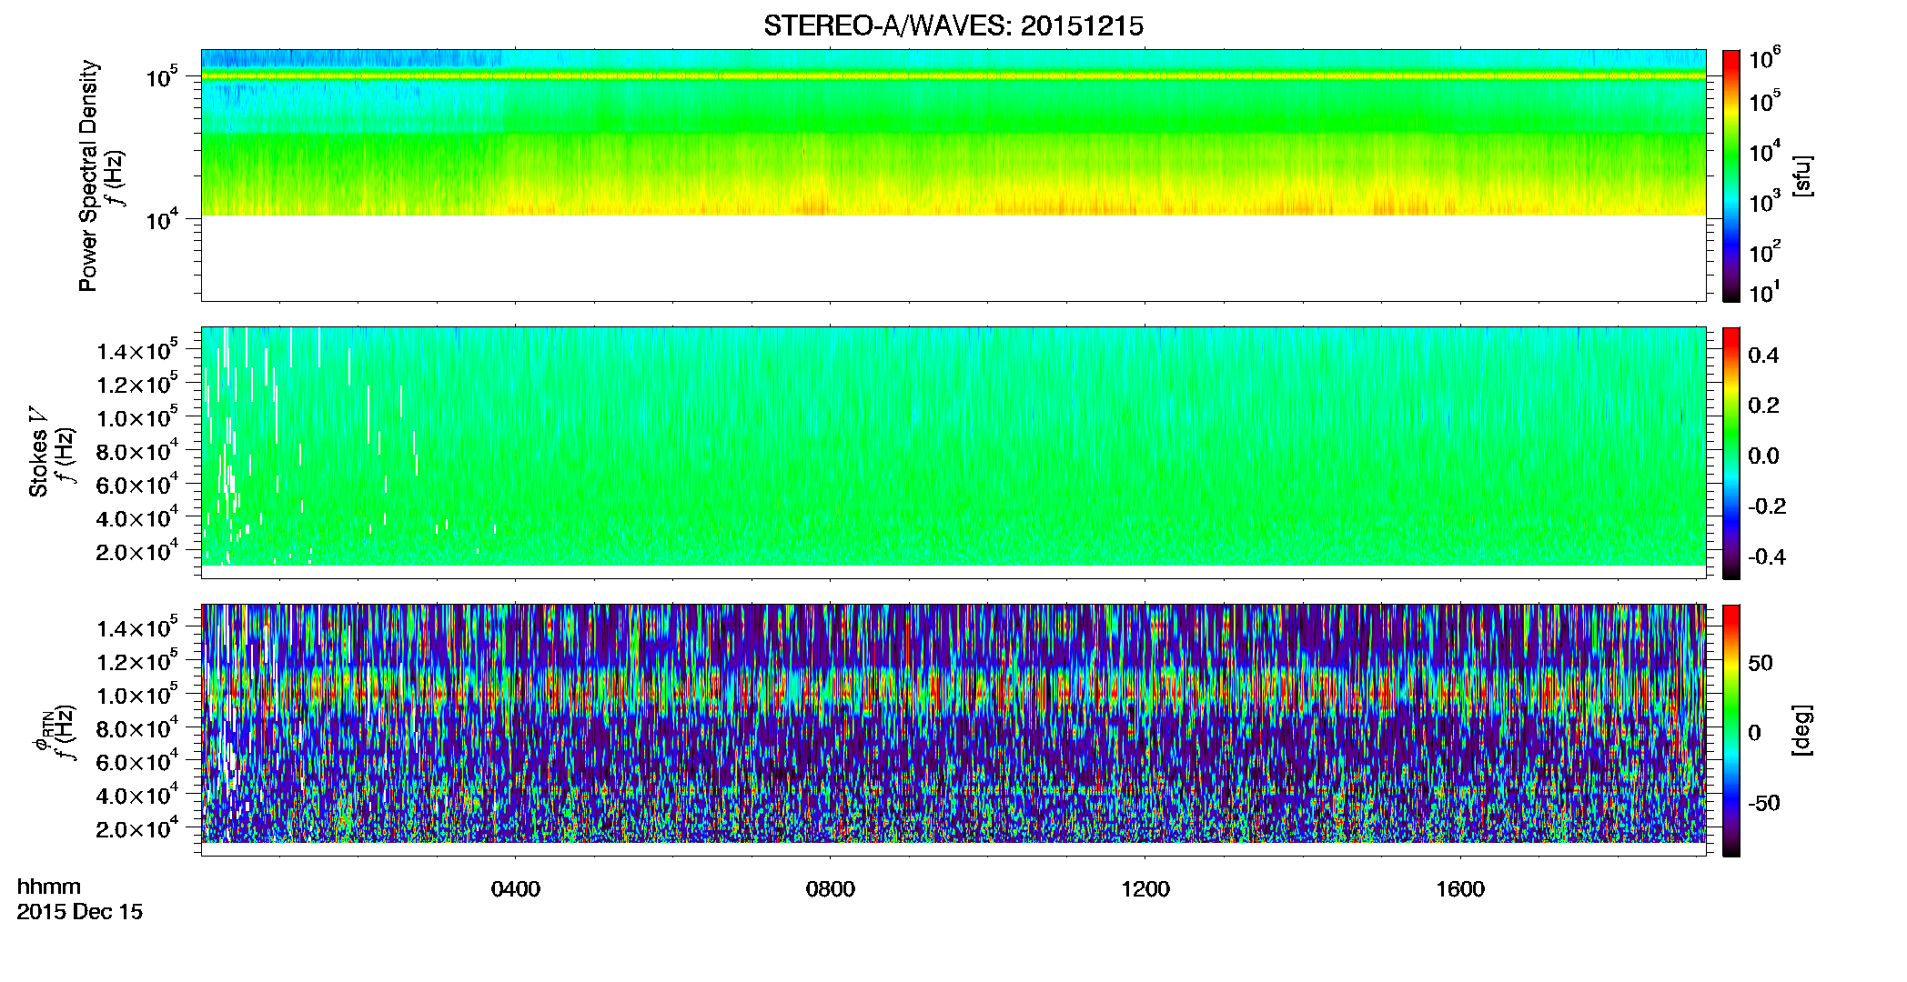Click the power spectral density color bar
This screenshot has width=1907, height=982.
click(x=1731, y=175)
